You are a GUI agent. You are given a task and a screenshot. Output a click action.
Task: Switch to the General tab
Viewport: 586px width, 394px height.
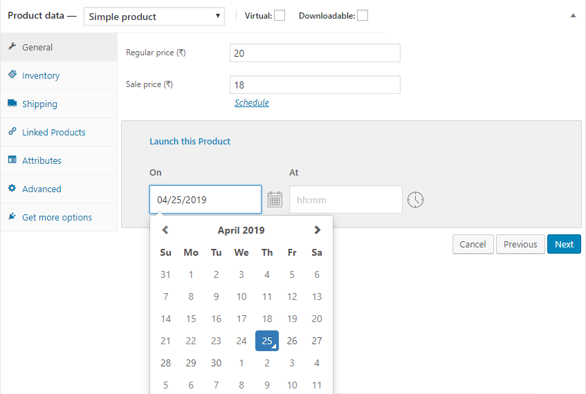(x=59, y=47)
